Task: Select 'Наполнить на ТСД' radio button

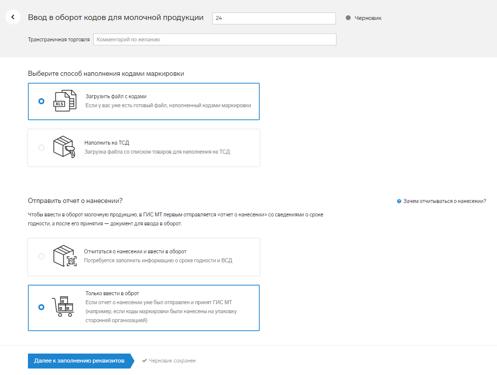Action: point(41,148)
